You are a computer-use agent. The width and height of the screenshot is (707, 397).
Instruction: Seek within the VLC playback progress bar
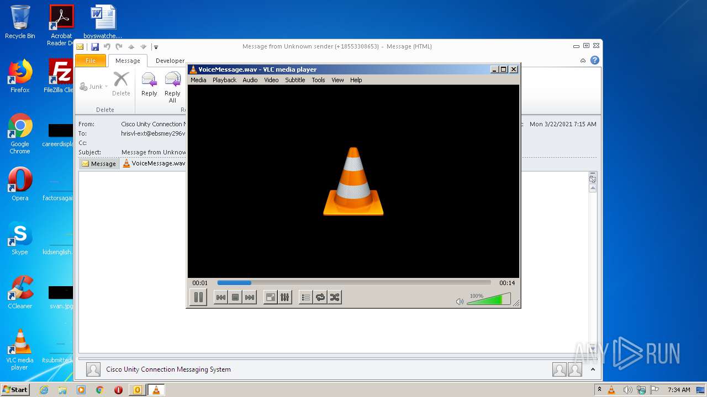353,283
